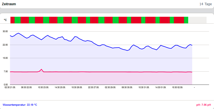Select the "°C" status bar label

[5, 20]
